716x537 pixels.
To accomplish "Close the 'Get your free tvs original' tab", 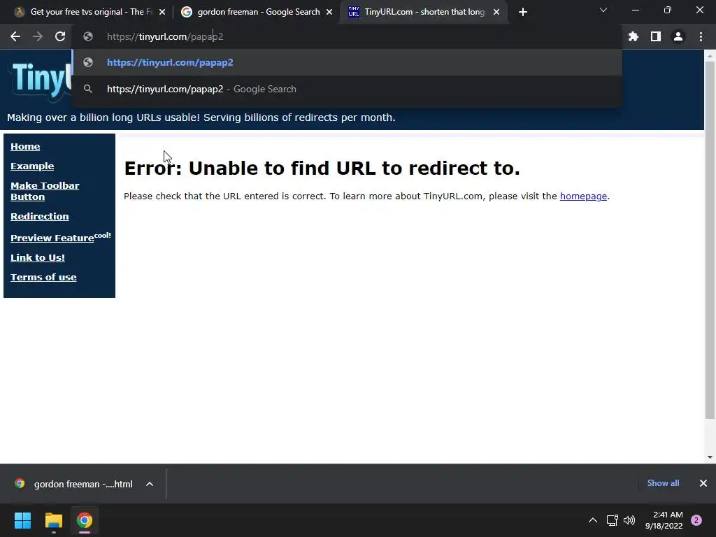I will [x=162, y=12].
